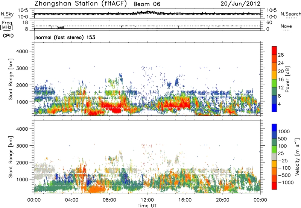Click the yellow 16–20 dB Power swatch

(274, 75)
